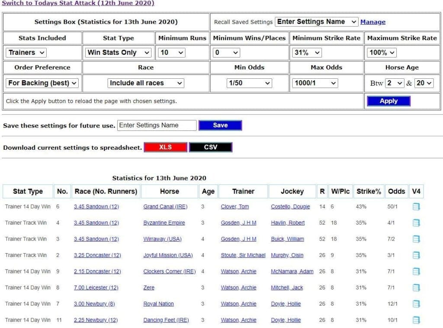Open jockey Costello, Dougie link
Screen dimensions: 443x328
[x=290, y=206]
